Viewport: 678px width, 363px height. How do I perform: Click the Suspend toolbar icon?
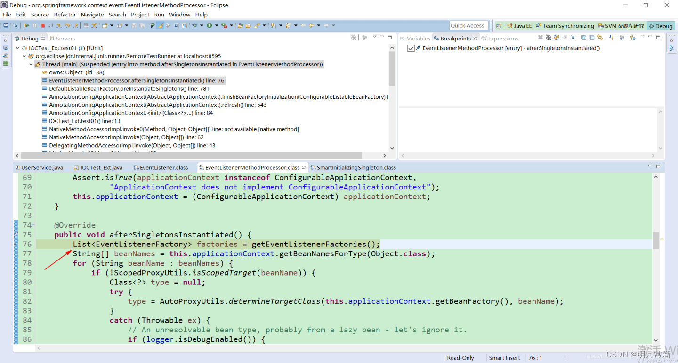34,25
